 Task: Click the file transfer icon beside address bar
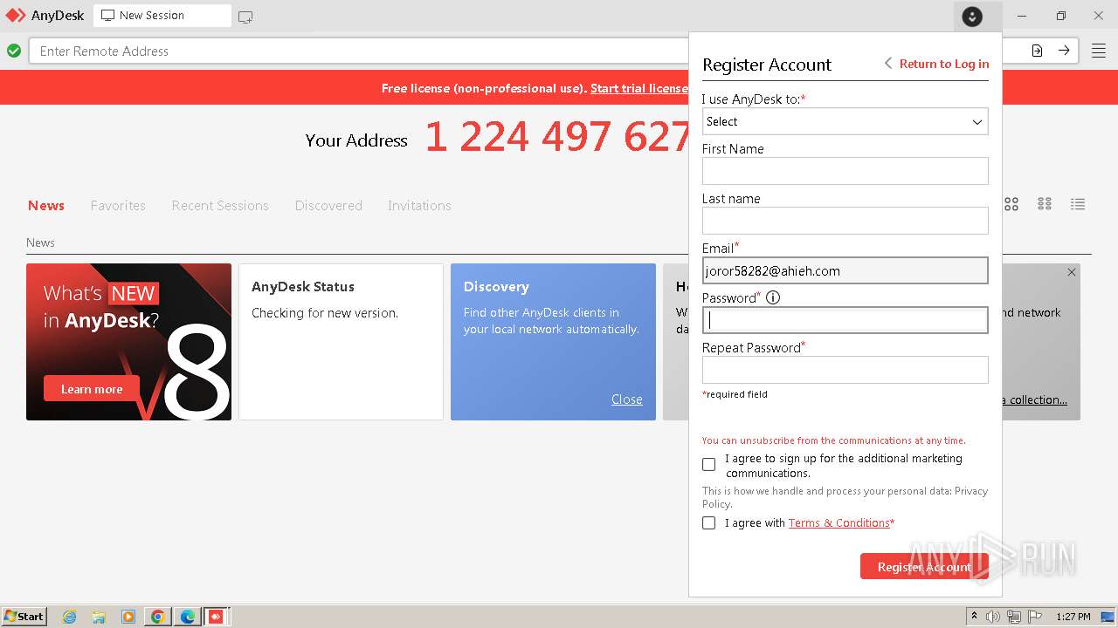[1037, 51]
